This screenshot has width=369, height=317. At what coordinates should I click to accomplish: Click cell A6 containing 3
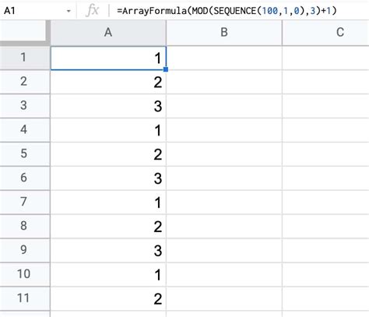[108, 178]
